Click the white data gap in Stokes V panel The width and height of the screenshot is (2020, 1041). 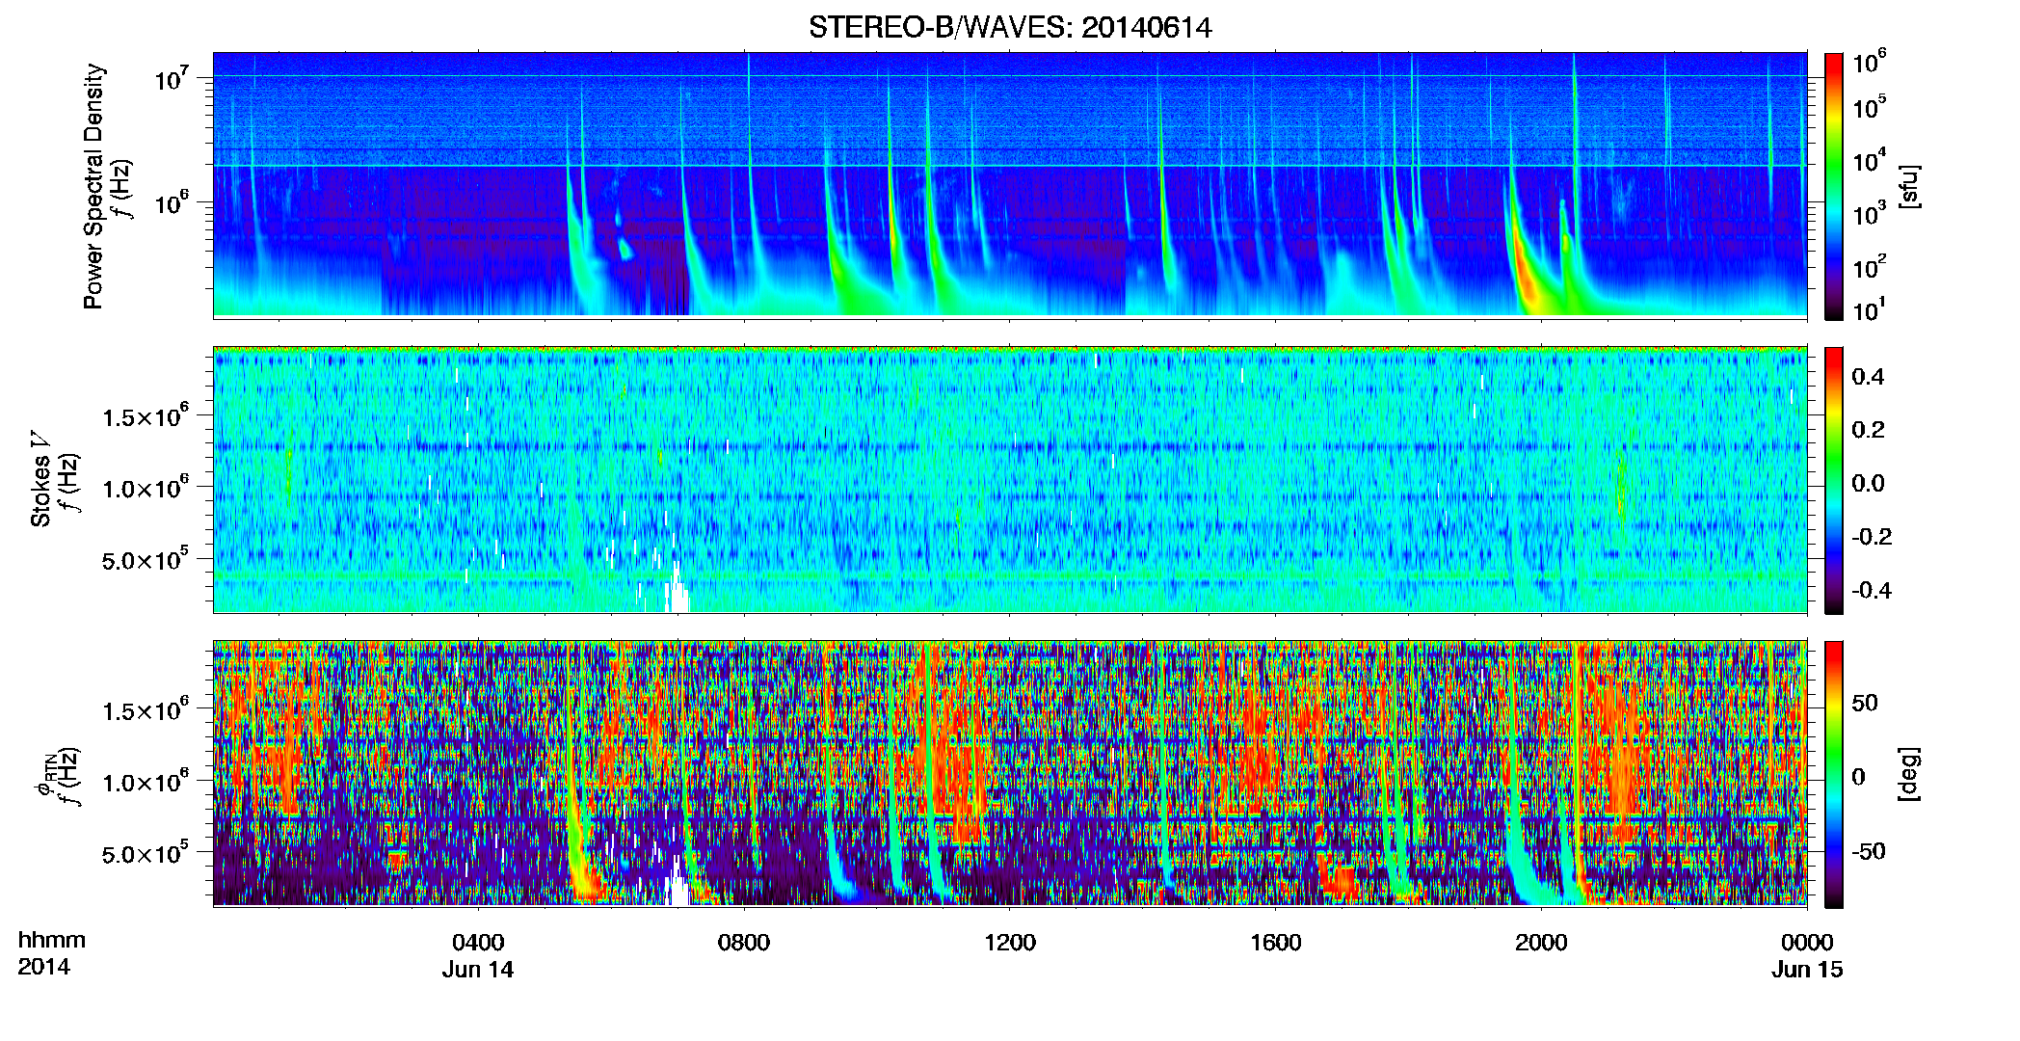tap(677, 590)
